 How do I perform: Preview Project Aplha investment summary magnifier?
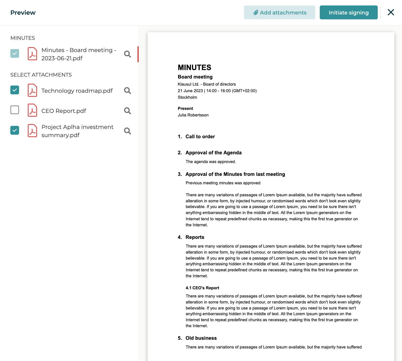tap(127, 131)
